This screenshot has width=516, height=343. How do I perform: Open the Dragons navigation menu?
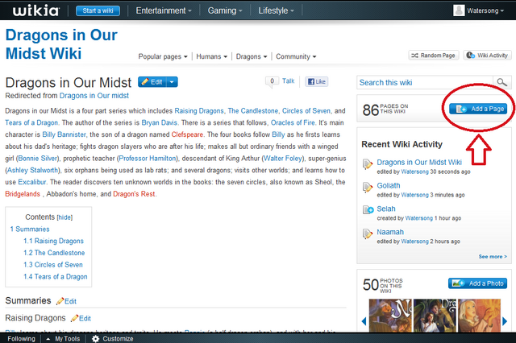(252, 56)
